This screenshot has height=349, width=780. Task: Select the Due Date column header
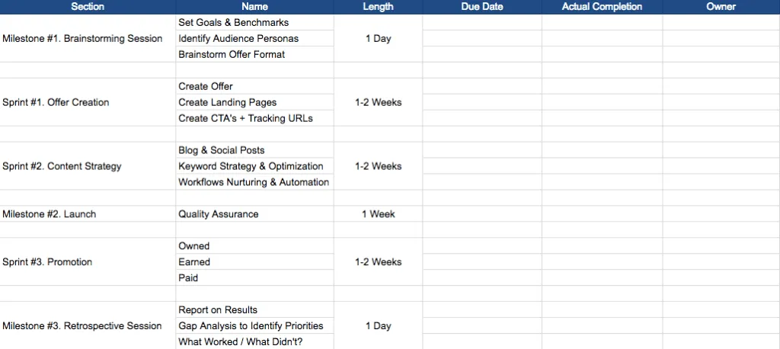(481, 7)
